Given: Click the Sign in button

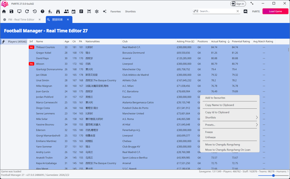Looking at the screenshot, I should point(238,4).
